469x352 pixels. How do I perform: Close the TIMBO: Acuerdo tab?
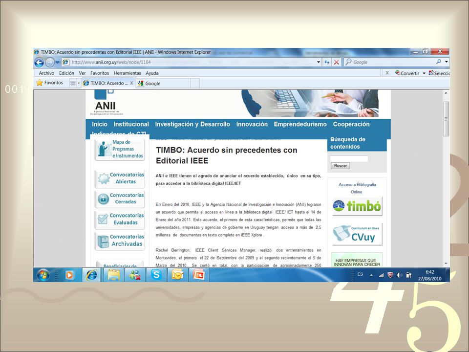pyautogui.click(x=131, y=83)
